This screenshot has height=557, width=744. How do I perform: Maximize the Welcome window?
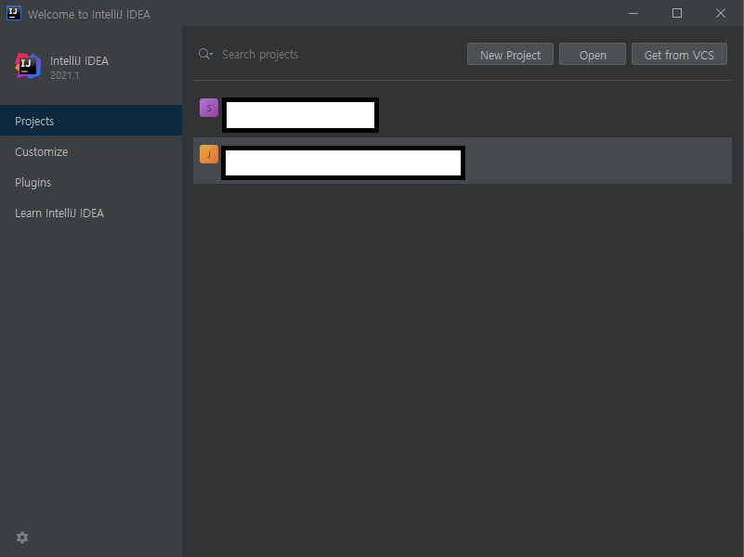[677, 13]
